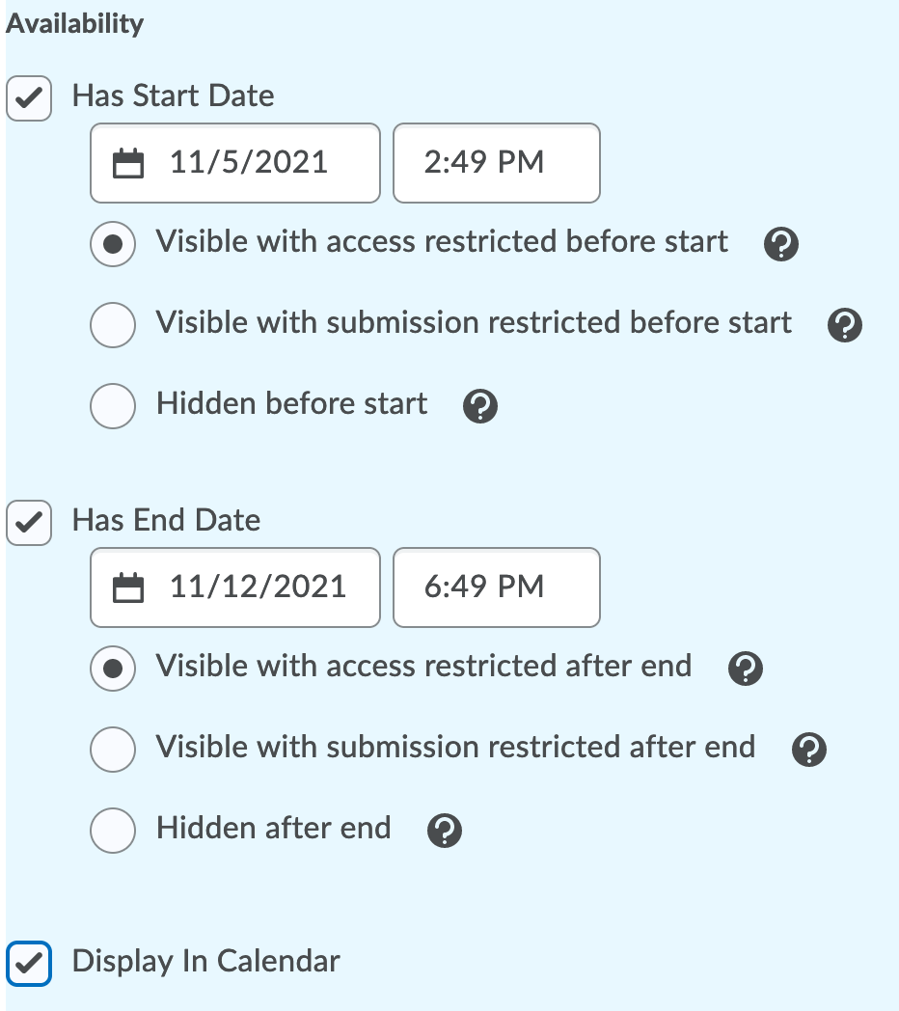Click the end date calendar icon
The height and width of the screenshot is (1011, 899).
[x=128, y=587]
